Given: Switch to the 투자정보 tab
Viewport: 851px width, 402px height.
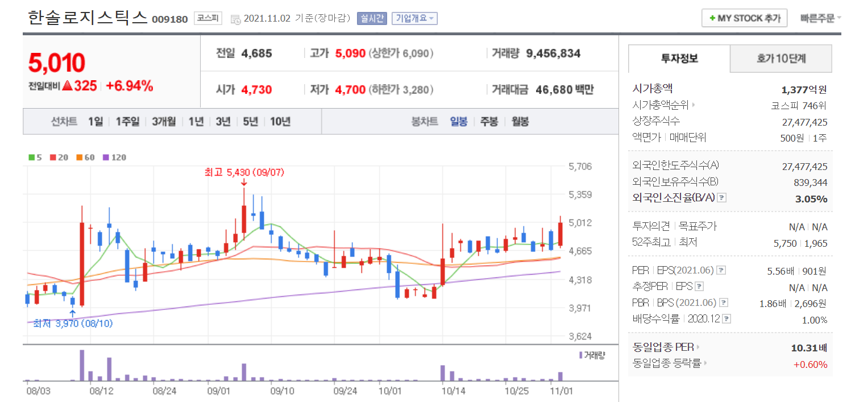Looking at the screenshot, I should pos(679,58).
